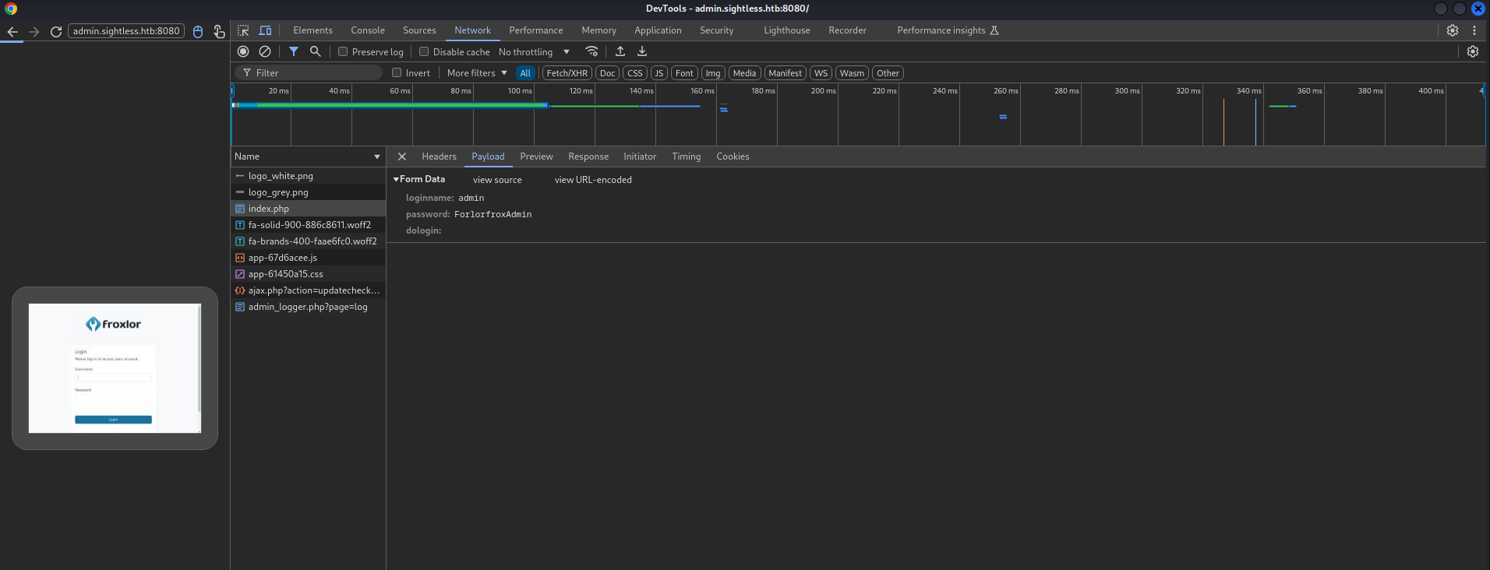
Task: Filter requests by WS type
Action: coord(821,73)
